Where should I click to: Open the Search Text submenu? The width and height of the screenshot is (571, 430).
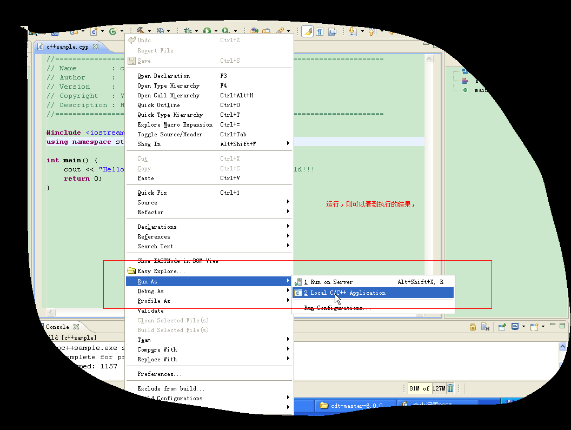209,246
